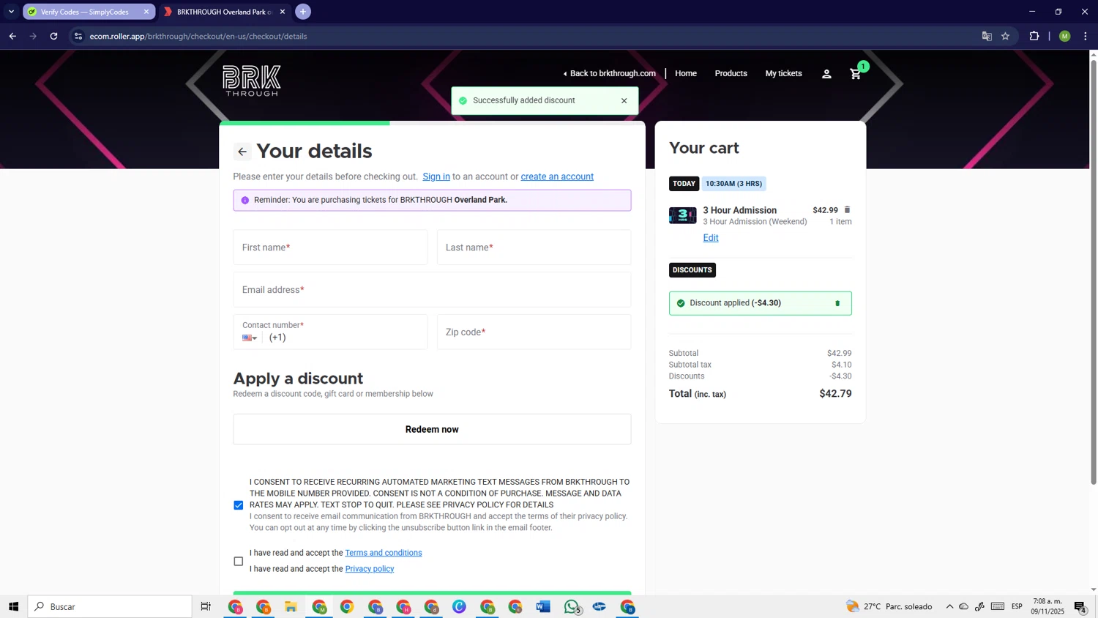This screenshot has height=618, width=1098.
Task: Open the browser extensions puzzle icon
Action: pos(1034,36)
